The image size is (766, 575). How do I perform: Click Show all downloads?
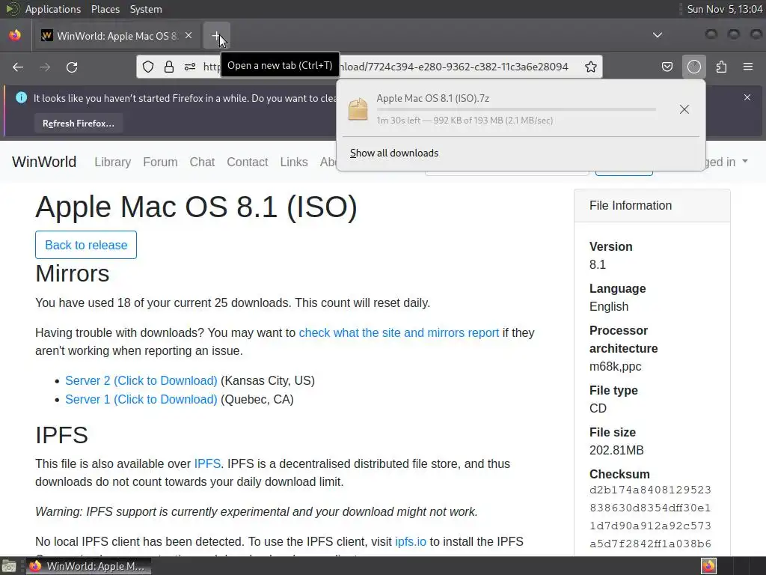click(394, 153)
